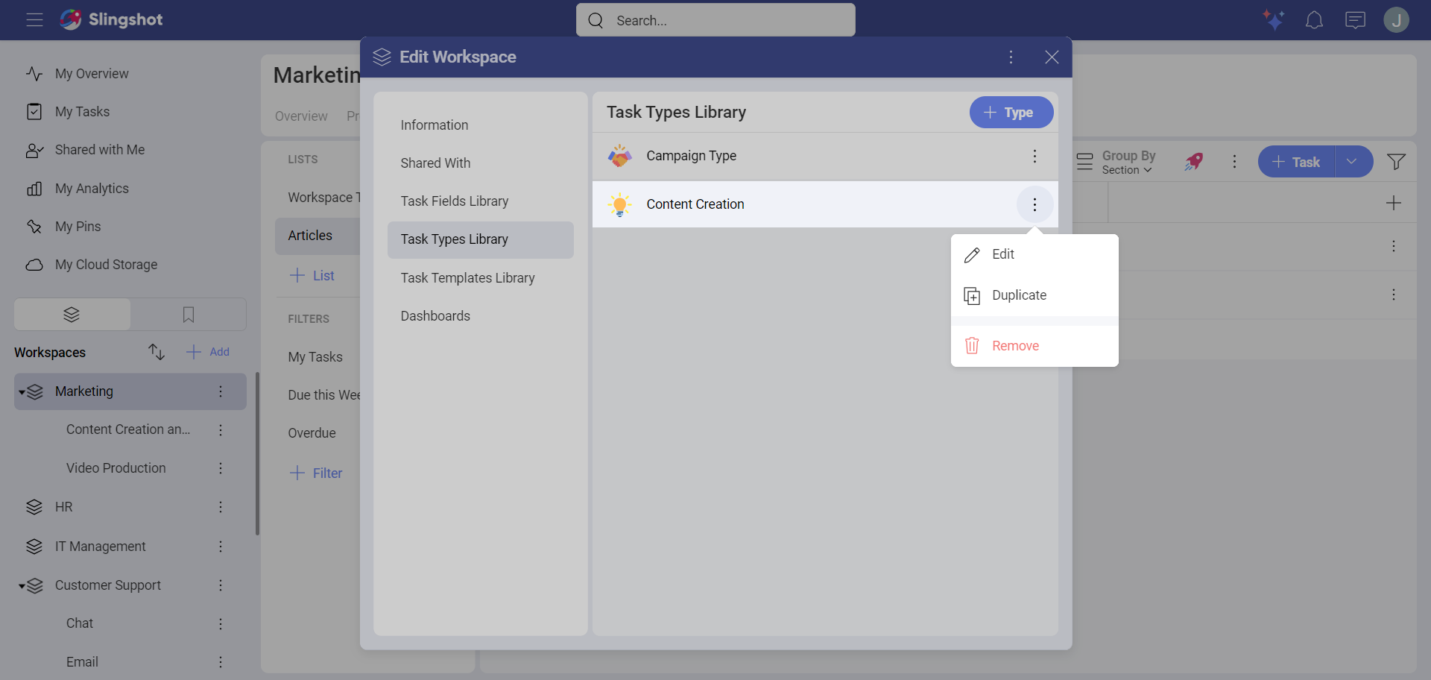1431x680 pixels.
Task: Select the Content Creation task type
Action: (825, 204)
